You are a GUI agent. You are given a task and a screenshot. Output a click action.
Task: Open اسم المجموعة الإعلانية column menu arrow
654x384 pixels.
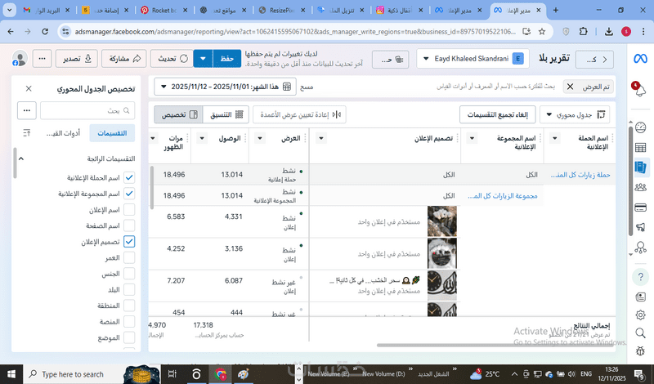(472, 138)
